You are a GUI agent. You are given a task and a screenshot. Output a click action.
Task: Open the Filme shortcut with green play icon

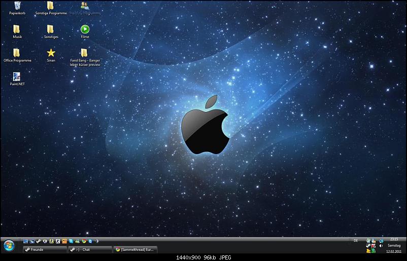tap(85, 29)
